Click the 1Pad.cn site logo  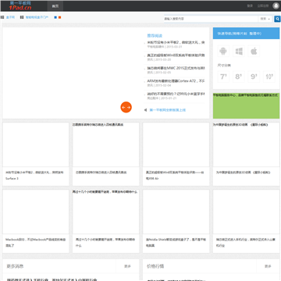click(20, 5)
